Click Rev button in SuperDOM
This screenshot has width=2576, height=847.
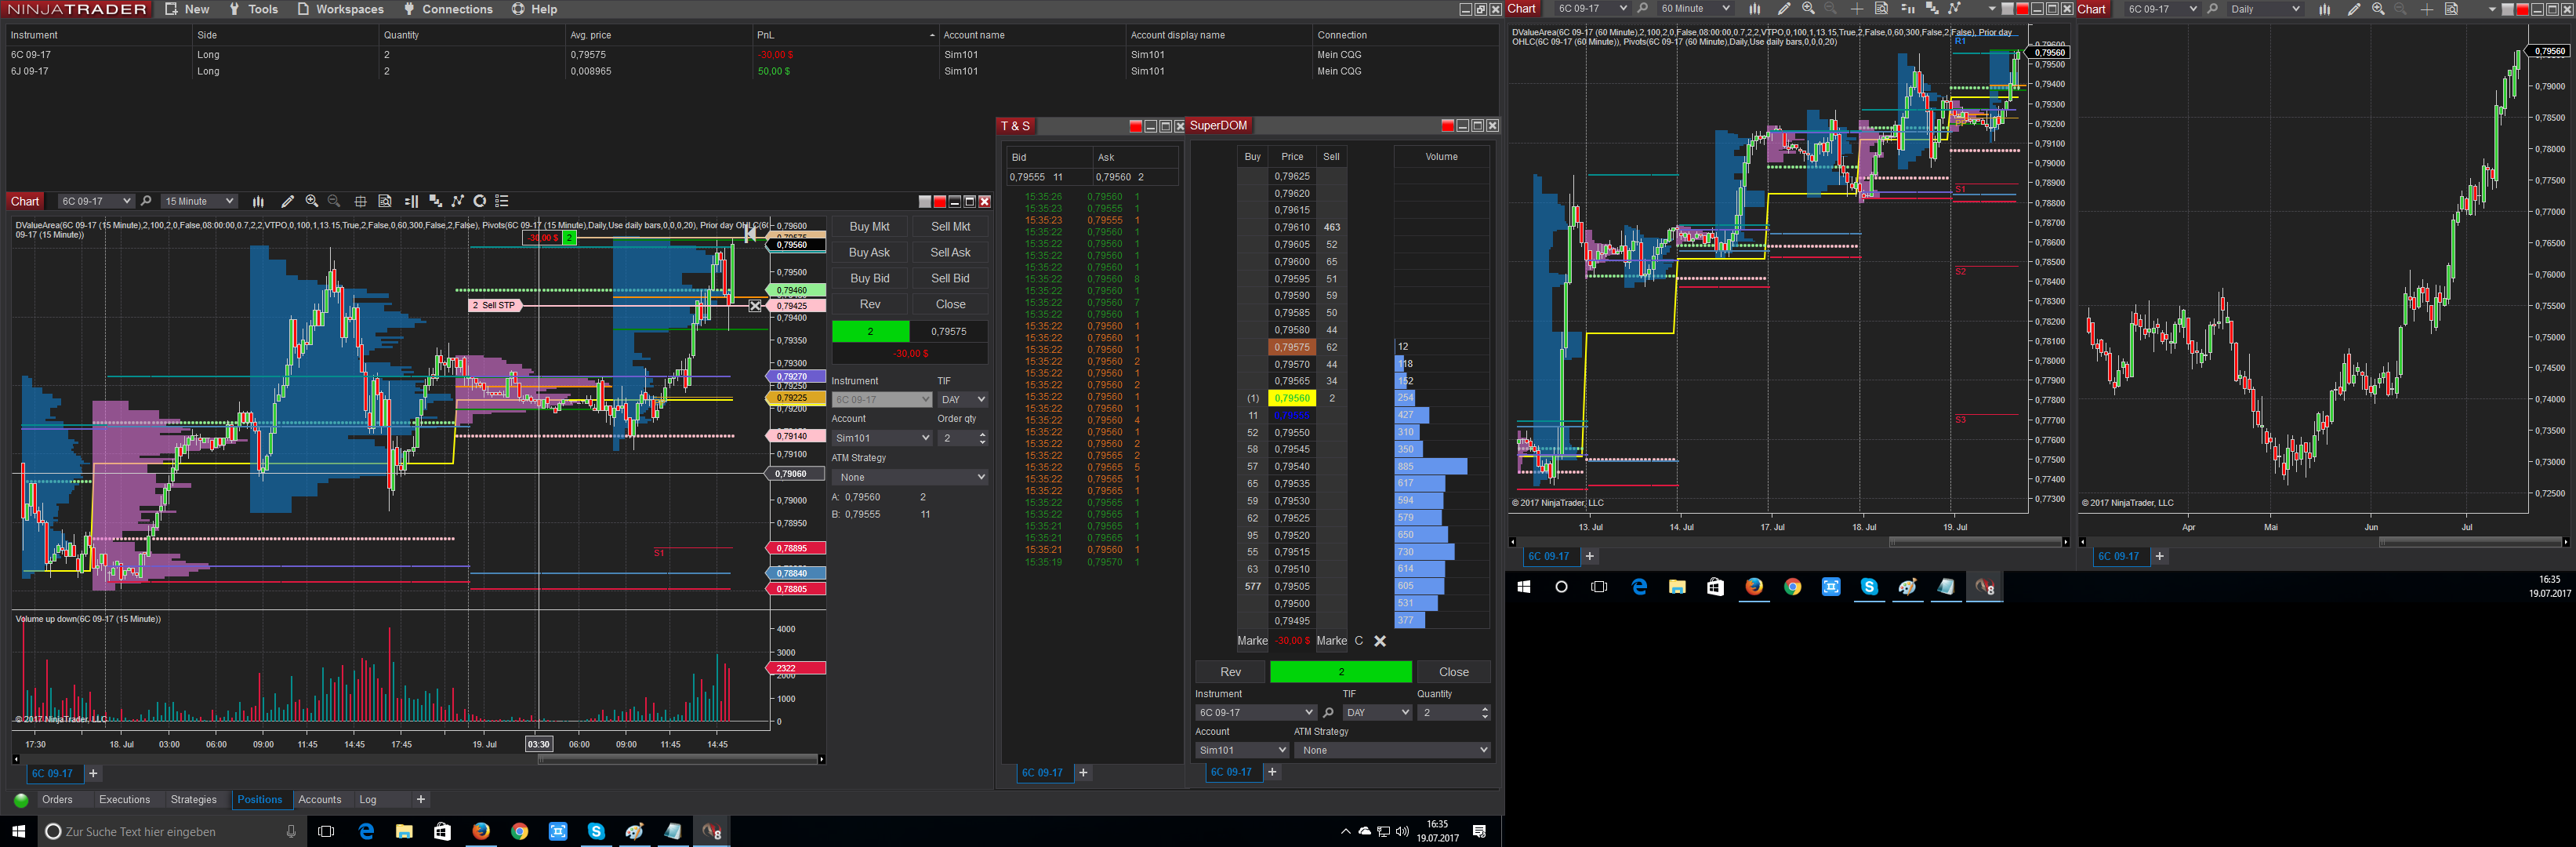tap(1230, 672)
